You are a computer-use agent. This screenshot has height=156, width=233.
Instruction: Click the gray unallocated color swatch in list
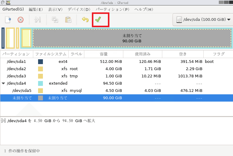coord(40,98)
